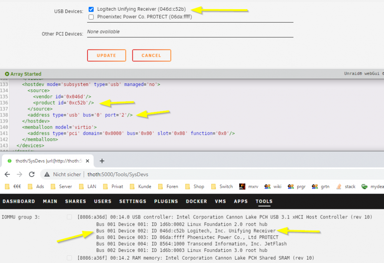Click the Nicht sicher security warning icon
Image resolution: width=384 pixels, height=263 pixels.
coord(47,174)
